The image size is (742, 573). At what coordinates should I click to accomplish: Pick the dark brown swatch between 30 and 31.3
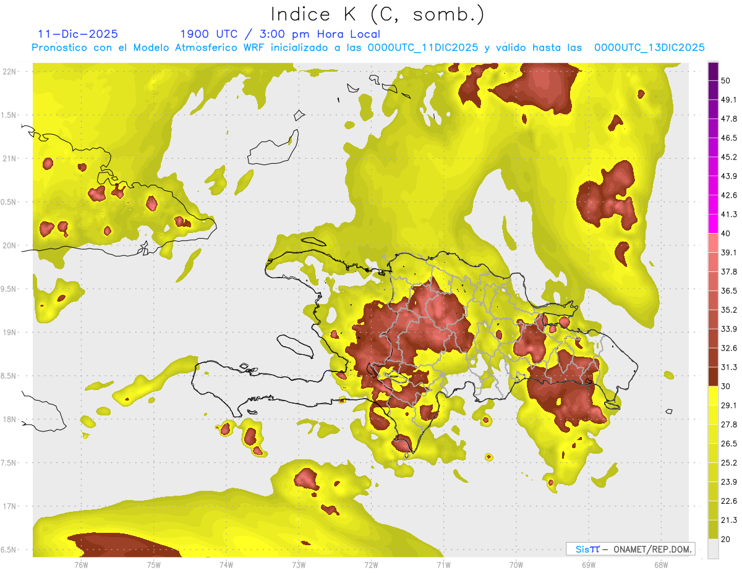(713, 377)
